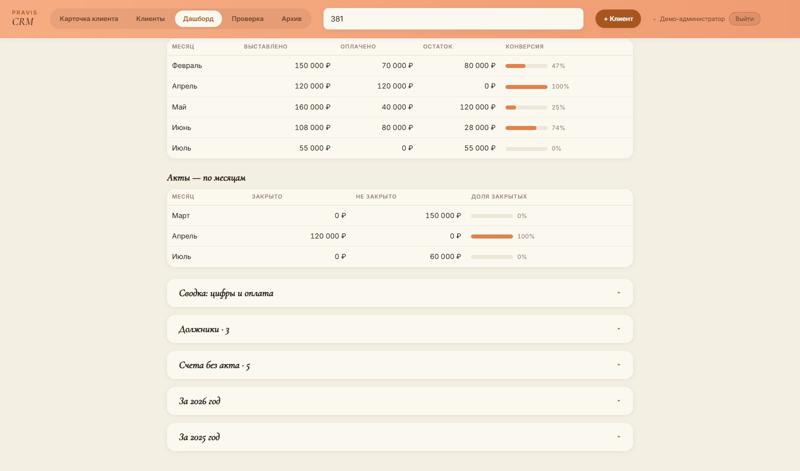800x471 pixels.
Task: Click the Конверсия column header
Action: pyautogui.click(x=524, y=46)
